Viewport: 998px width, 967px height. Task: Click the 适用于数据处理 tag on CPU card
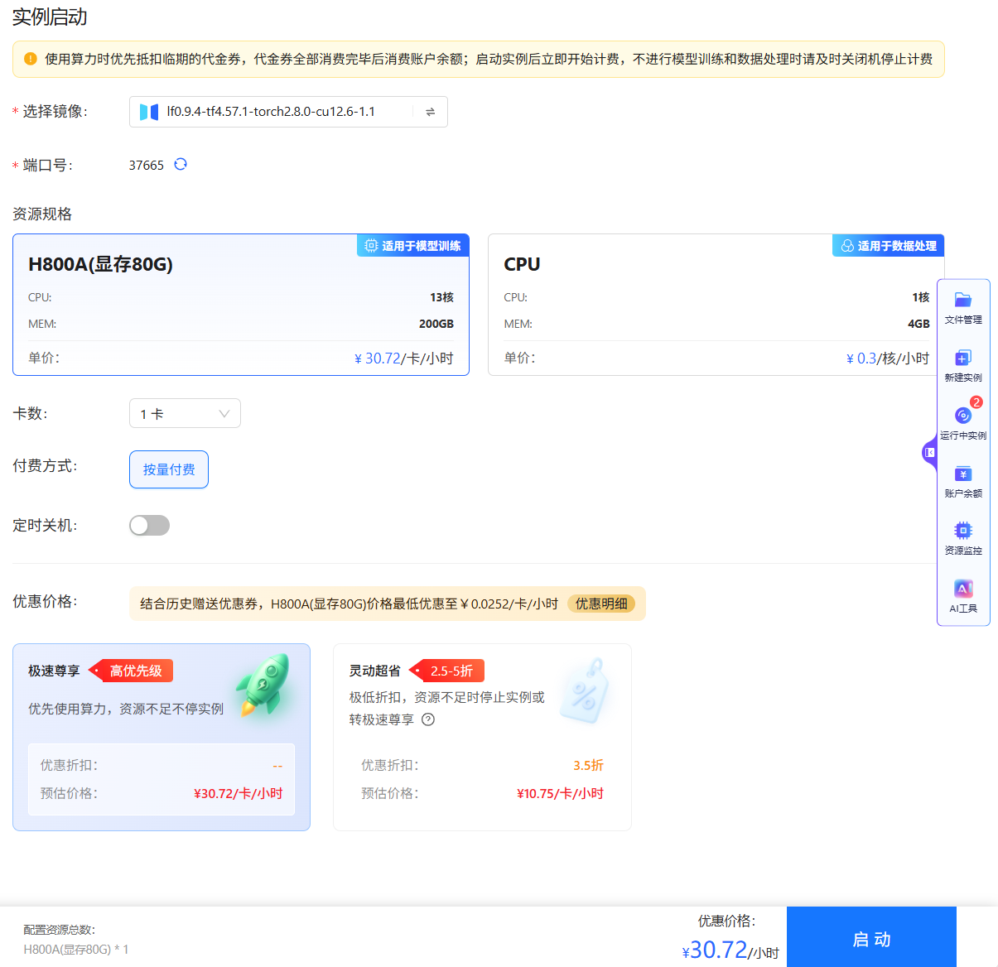tap(888, 245)
